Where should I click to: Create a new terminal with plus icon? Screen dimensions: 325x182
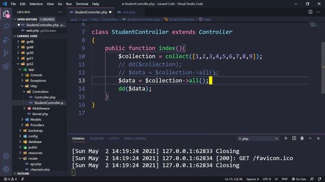point(285,139)
